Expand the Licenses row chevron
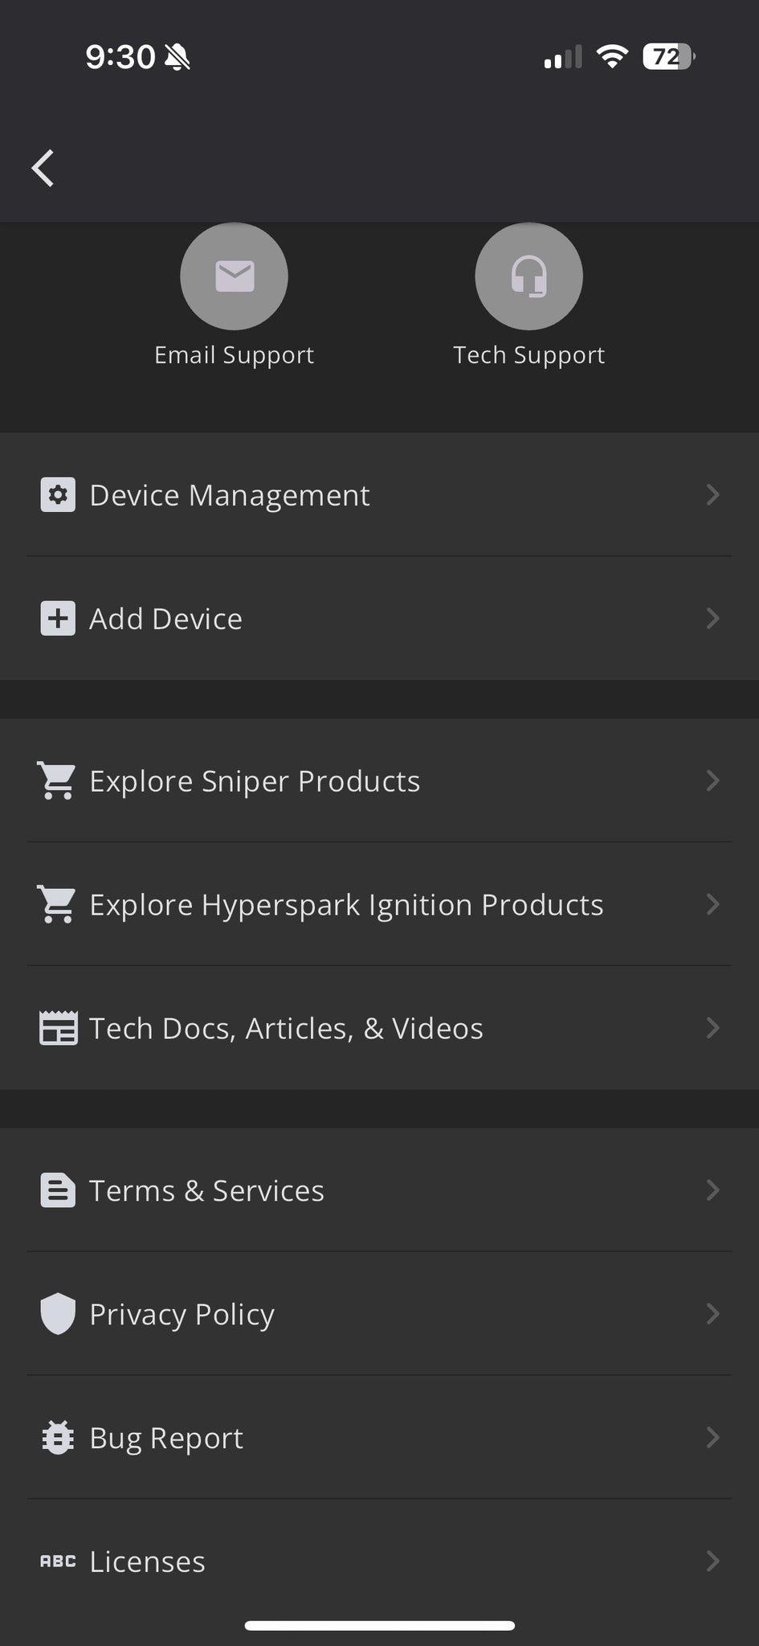The image size is (759, 1646). coord(712,1561)
